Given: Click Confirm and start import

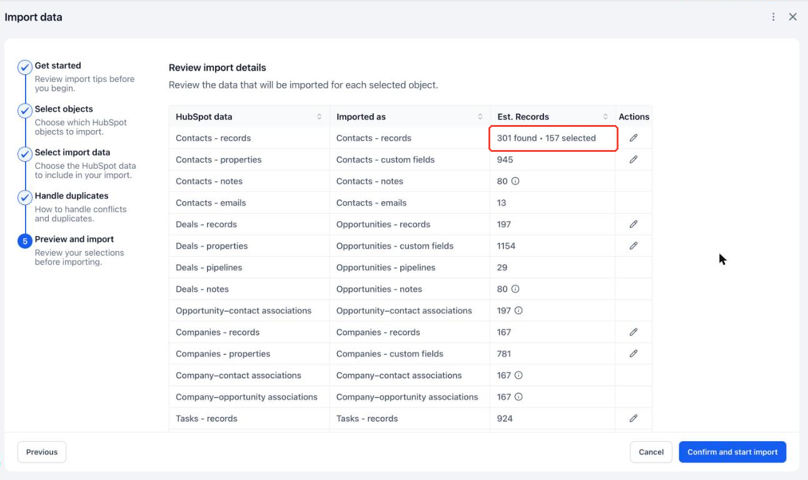Looking at the screenshot, I should click(x=732, y=452).
